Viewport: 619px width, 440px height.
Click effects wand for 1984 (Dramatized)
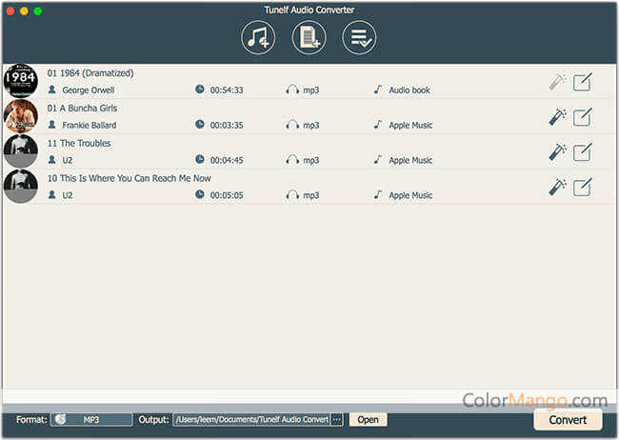point(557,82)
